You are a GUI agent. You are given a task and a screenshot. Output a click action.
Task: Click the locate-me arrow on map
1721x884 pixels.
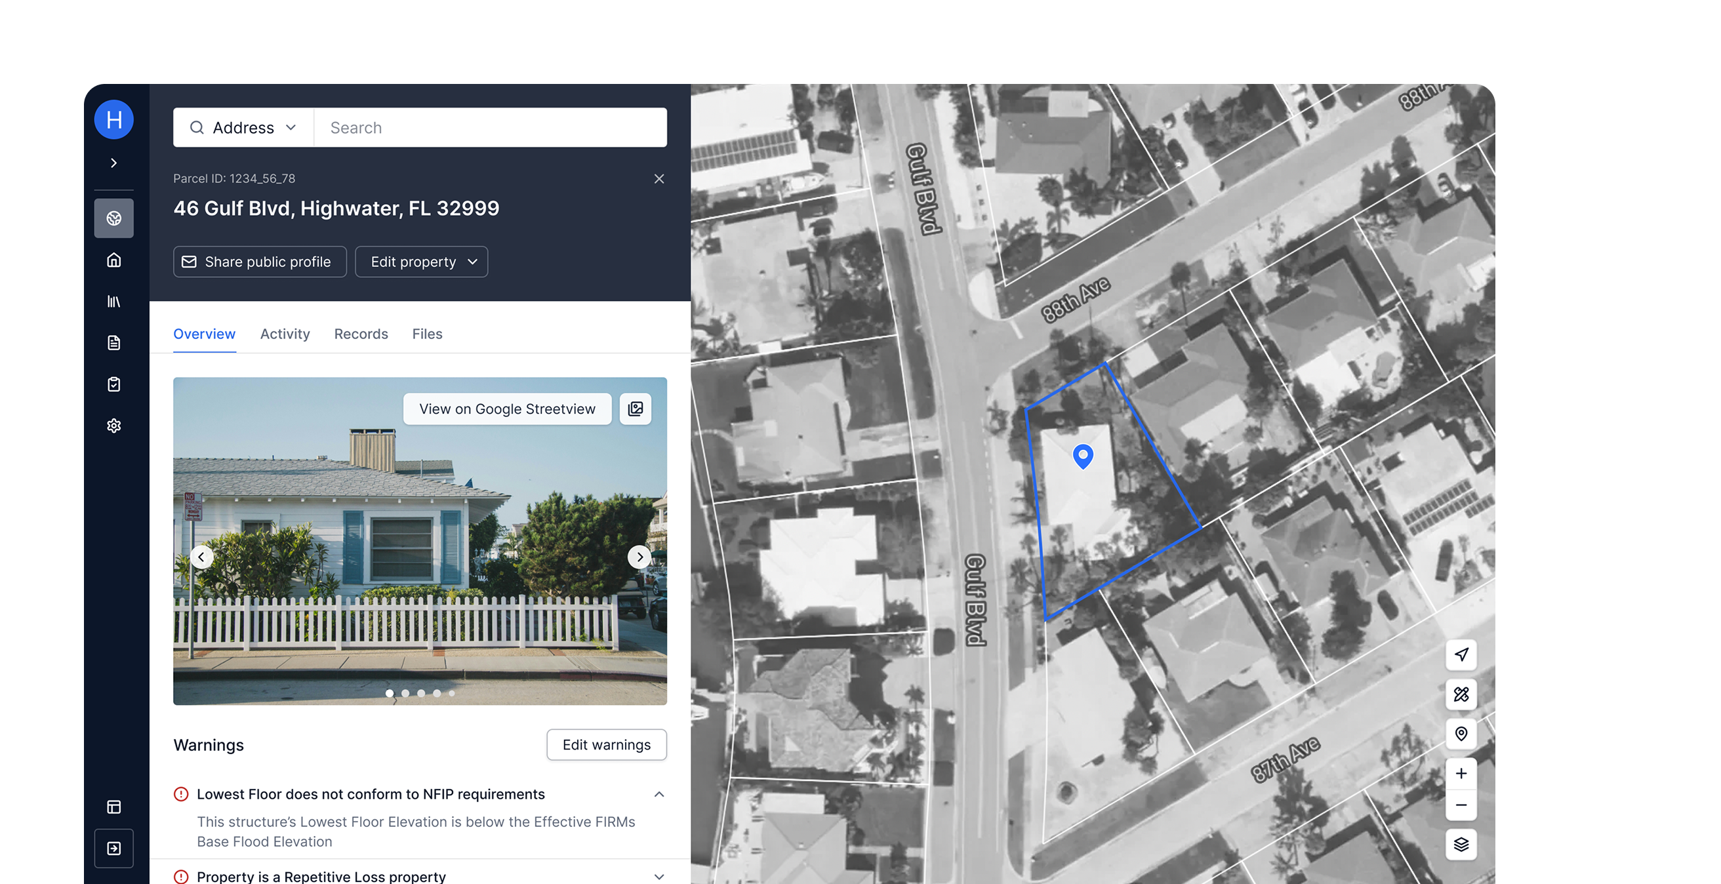[x=1461, y=655]
